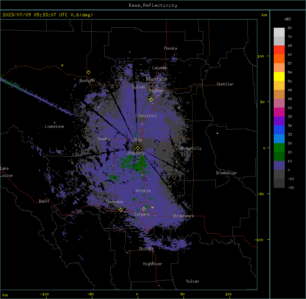
Task: Click the yellow diamond marker below Cochrane
Action: click(x=121, y=210)
